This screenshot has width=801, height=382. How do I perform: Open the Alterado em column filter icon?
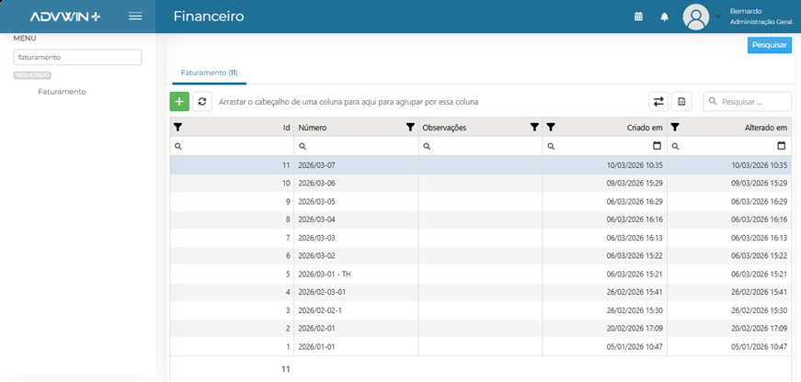(x=675, y=128)
